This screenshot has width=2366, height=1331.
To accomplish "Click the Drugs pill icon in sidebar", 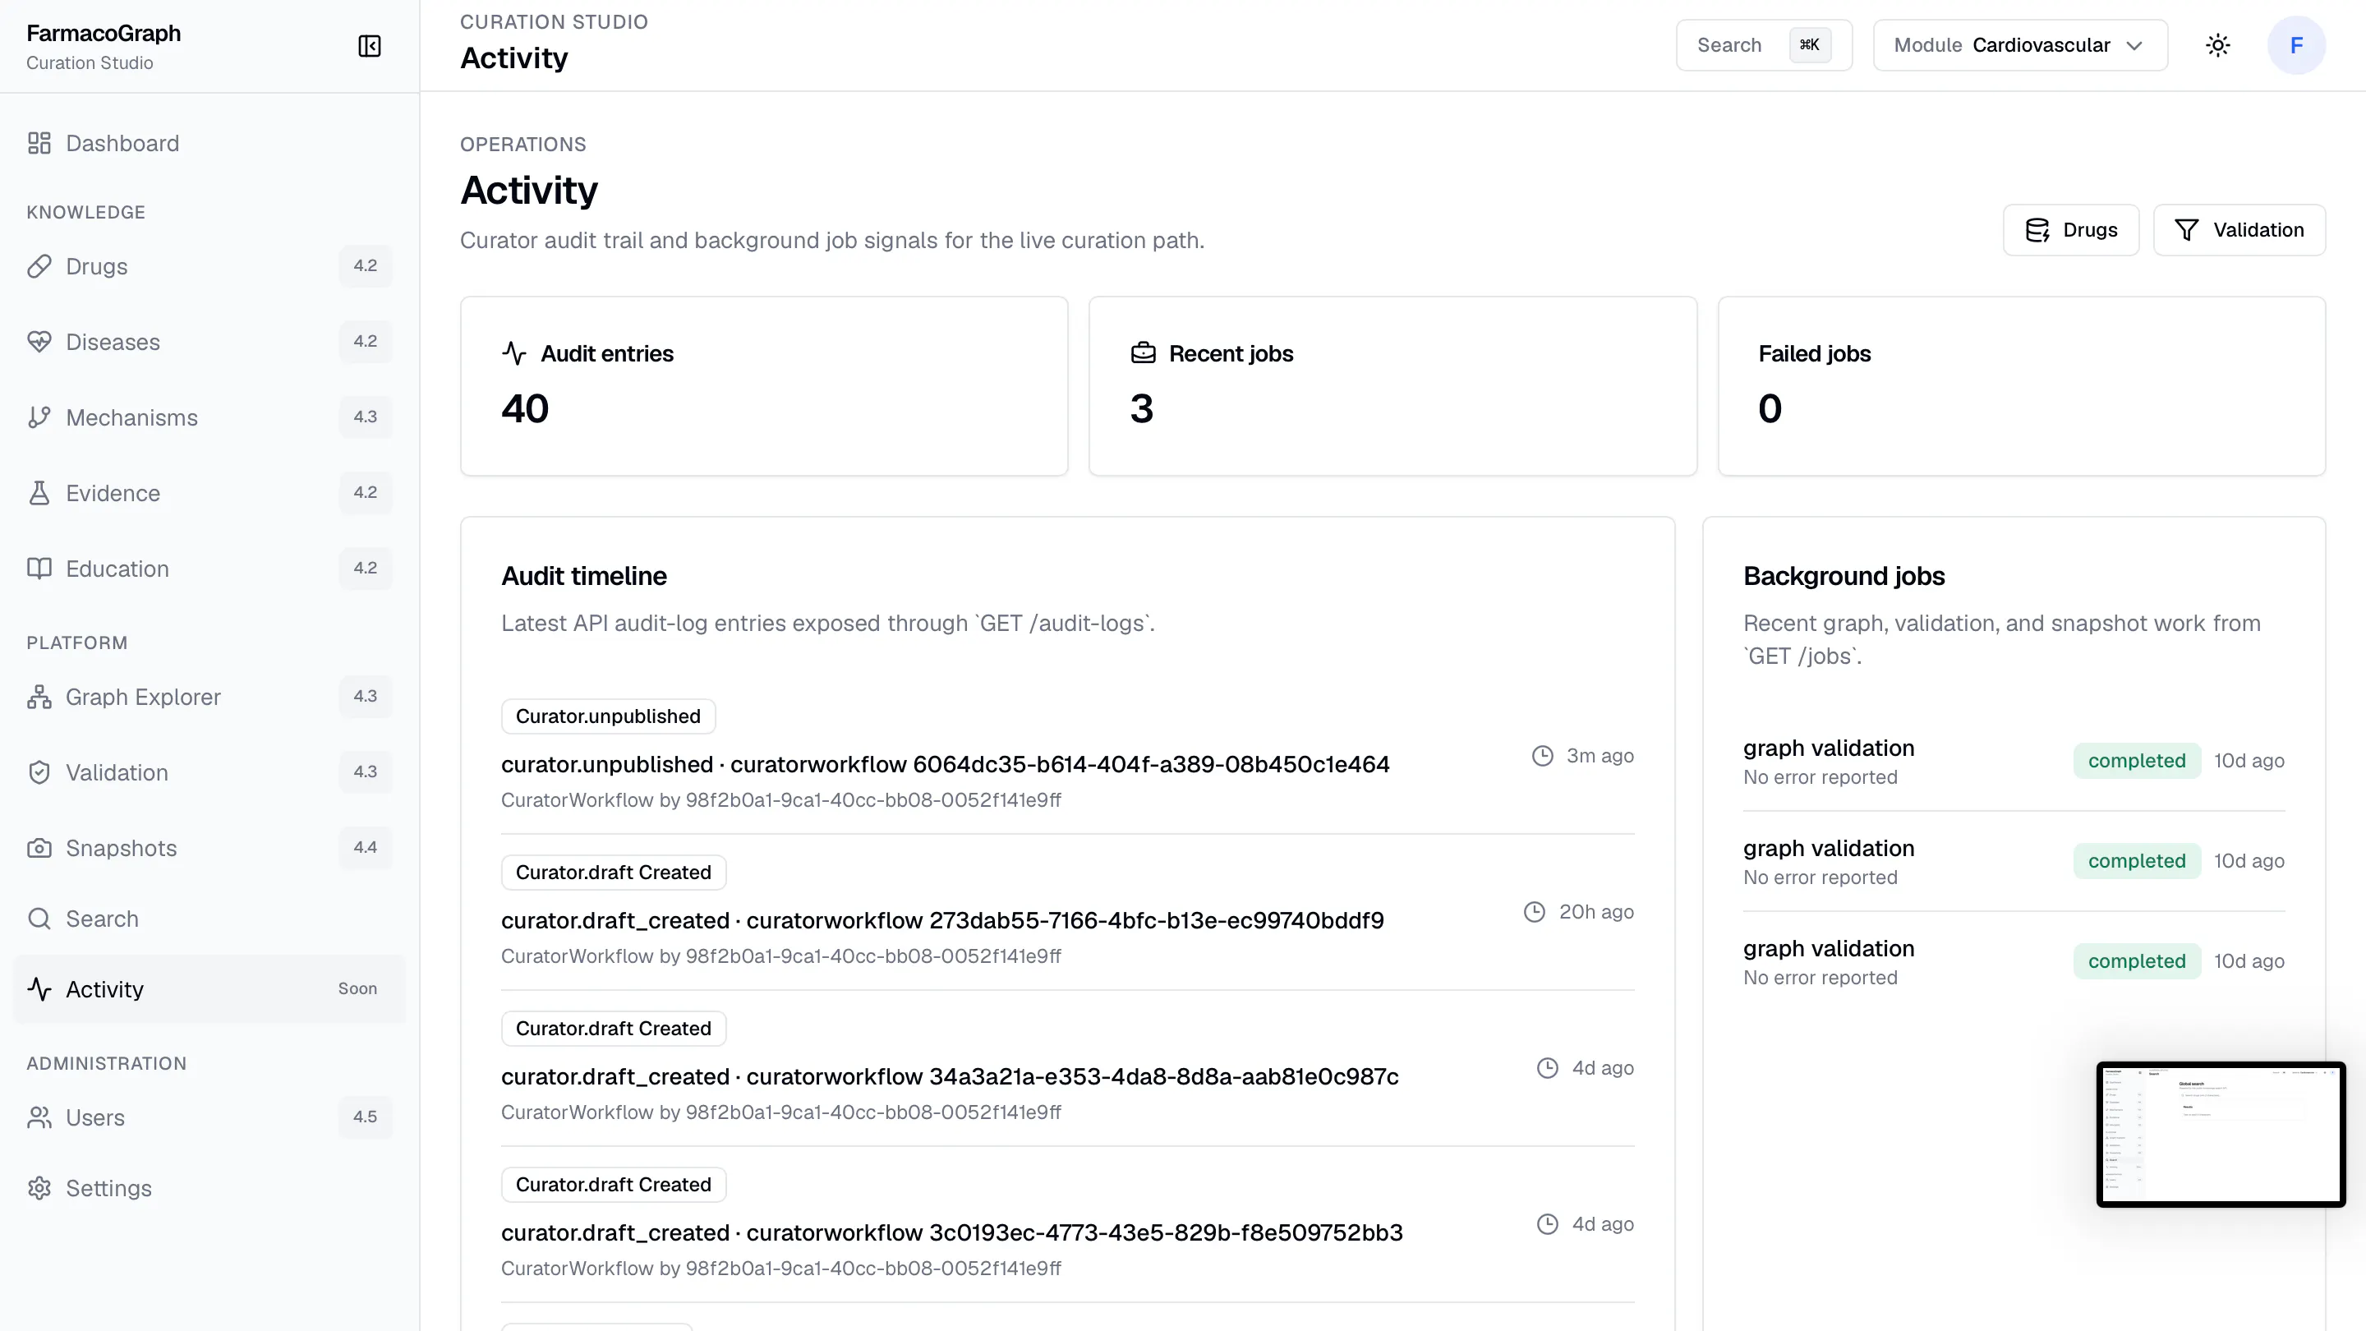I will [x=39, y=266].
